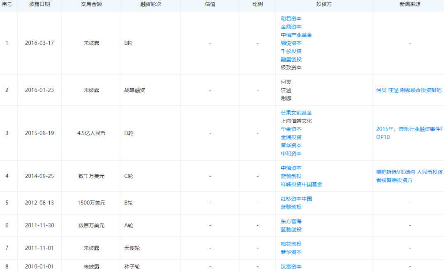
Task: Select the date 2011-11-01
Action: point(39,248)
